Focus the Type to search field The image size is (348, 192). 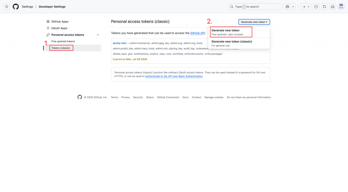[x=255, y=7]
